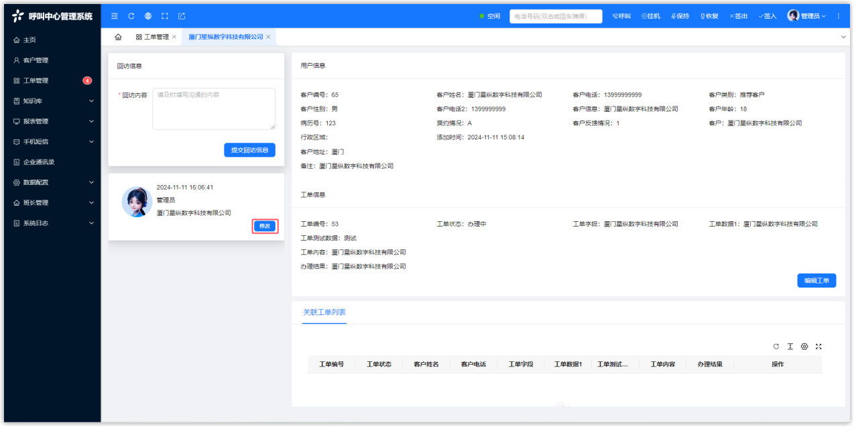
Task: Click 签出 to sign out of the queue
Action: (739, 16)
